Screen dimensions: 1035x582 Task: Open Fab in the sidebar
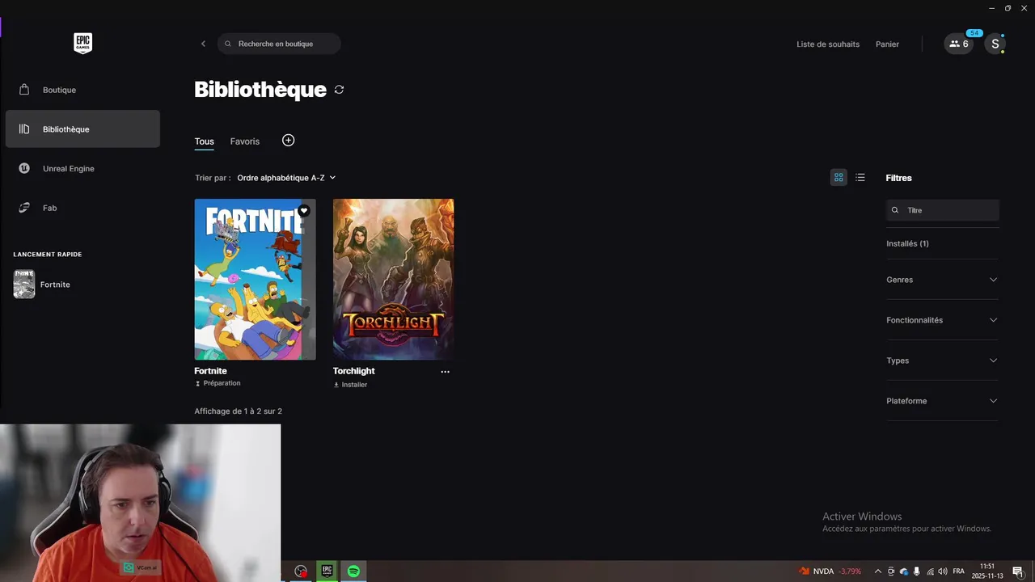click(x=82, y=208)
